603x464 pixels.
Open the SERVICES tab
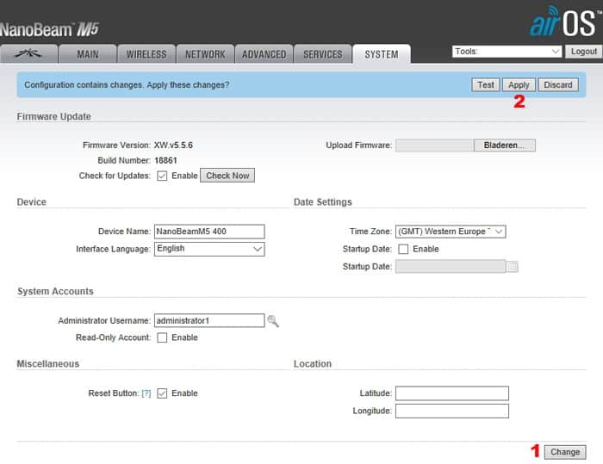click(x=323, y=54)
